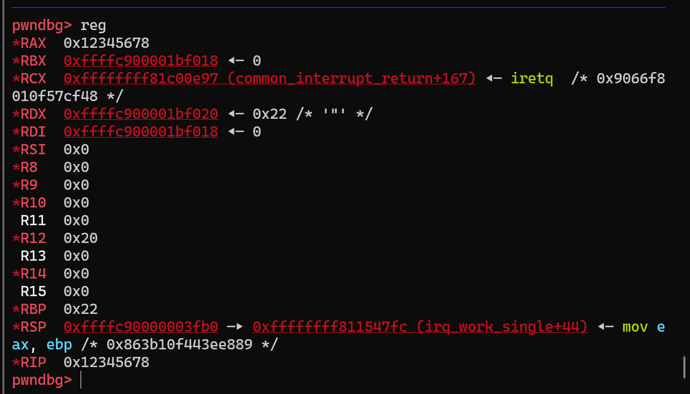The height and width of the screenshot is (394, 690).
Task: Click the RSP address 0xffffc90000003fb0
Action: coord(141,326)
